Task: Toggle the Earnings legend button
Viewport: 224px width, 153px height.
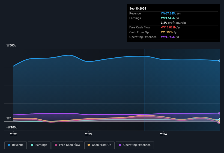Action: pos(39,145)
